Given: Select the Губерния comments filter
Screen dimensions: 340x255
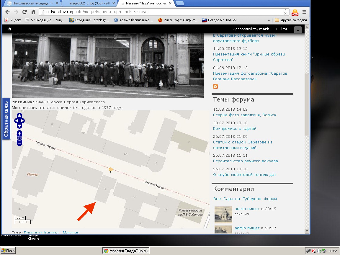Looking at the screenshot, I should tap(252, 199).
